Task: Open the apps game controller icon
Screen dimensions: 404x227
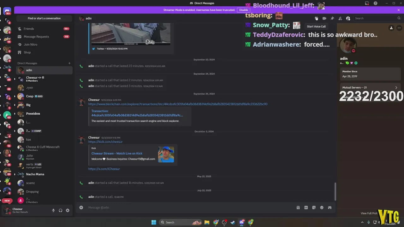Action: [x=330, y=207]
